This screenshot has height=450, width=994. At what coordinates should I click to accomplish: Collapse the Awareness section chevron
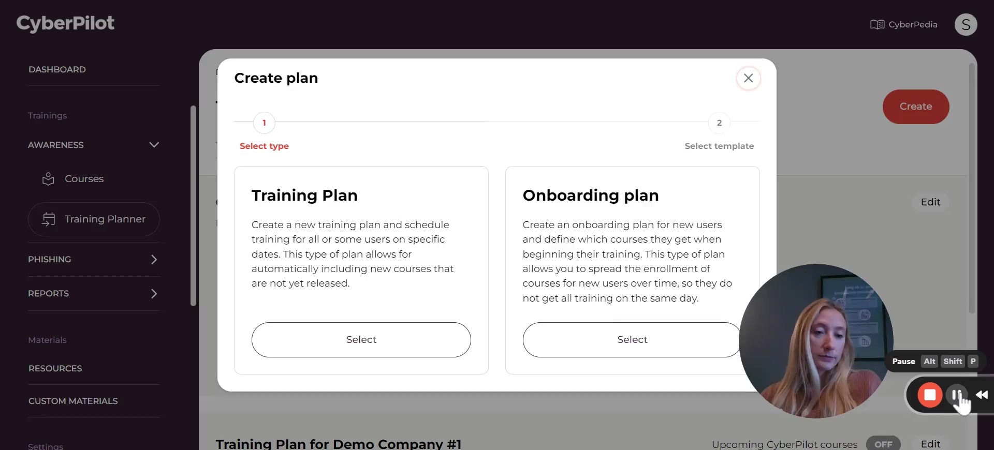click(154, 145)
